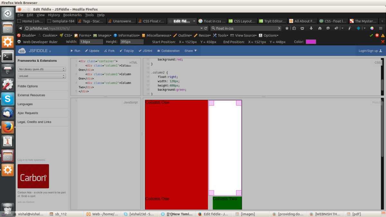The height and width of the screenshot is (217, 386).
Task: Bookmark this page with the star icon
Action: click(287, 28)
